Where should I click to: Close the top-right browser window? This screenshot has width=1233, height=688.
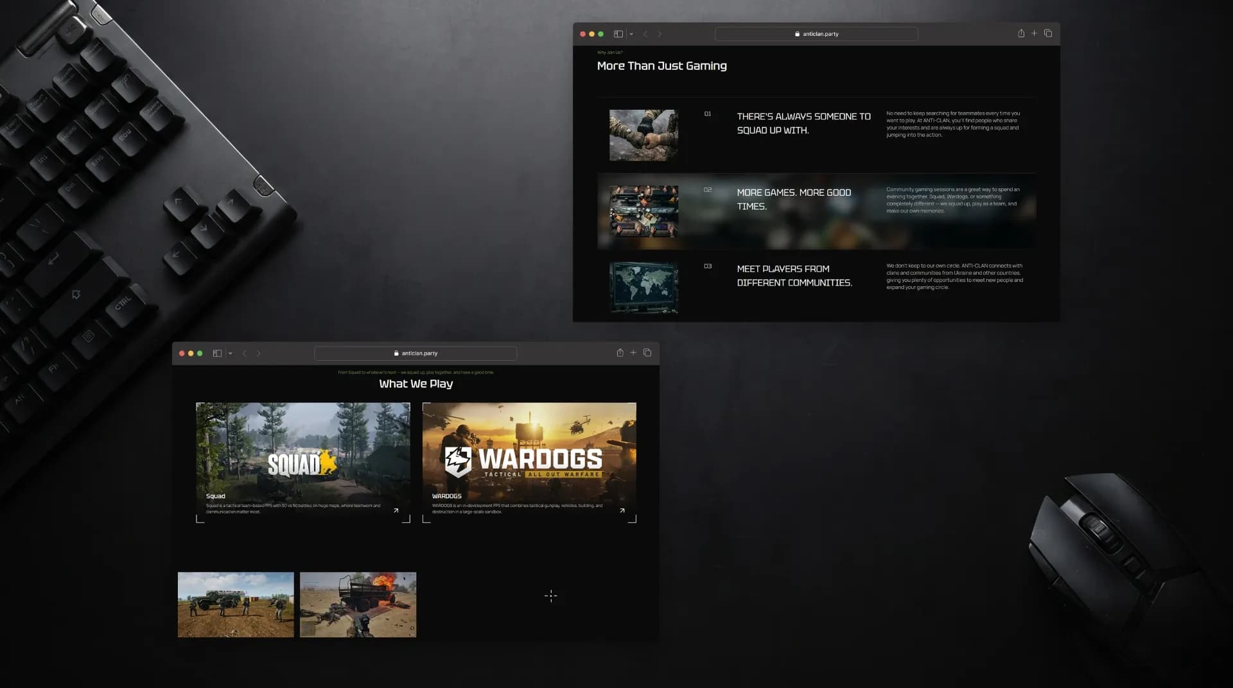pos(583,34)
